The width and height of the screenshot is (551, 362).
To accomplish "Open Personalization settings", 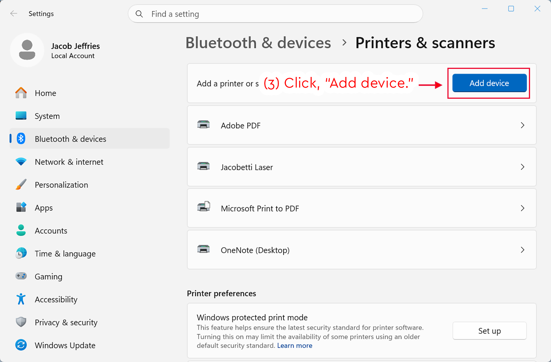I will click(90, 185).
